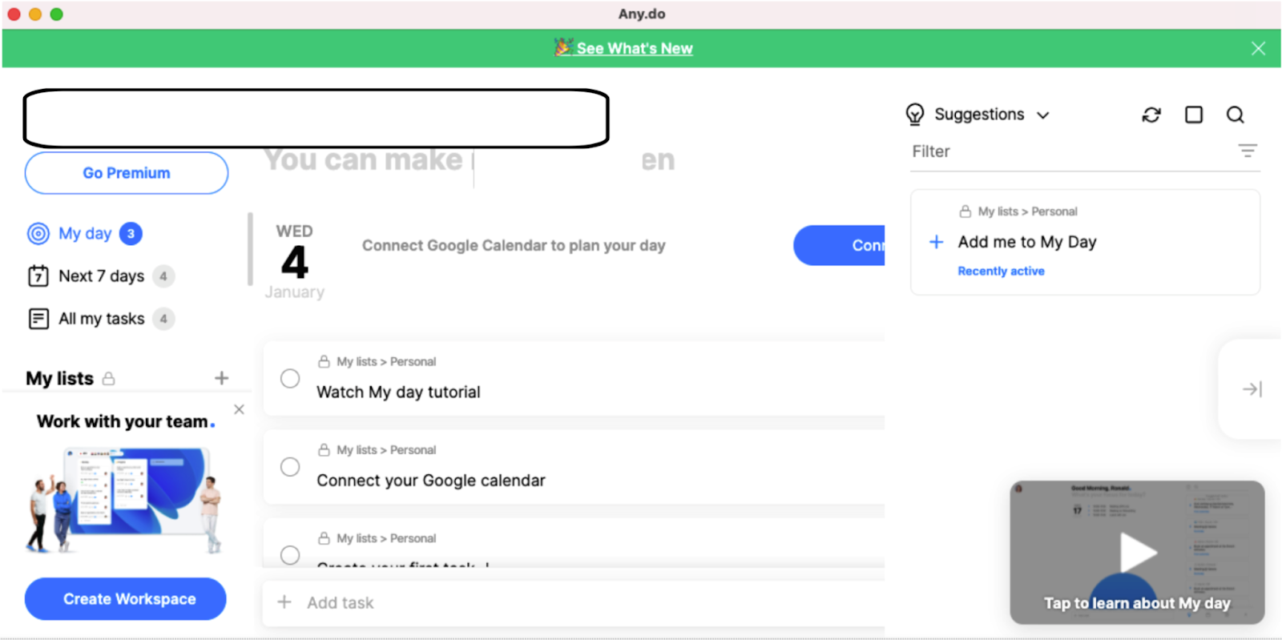This screenshot has width=1282, height=640.
Task: Open the My day view
Action: pyautogui.click(x=85, y=233)
